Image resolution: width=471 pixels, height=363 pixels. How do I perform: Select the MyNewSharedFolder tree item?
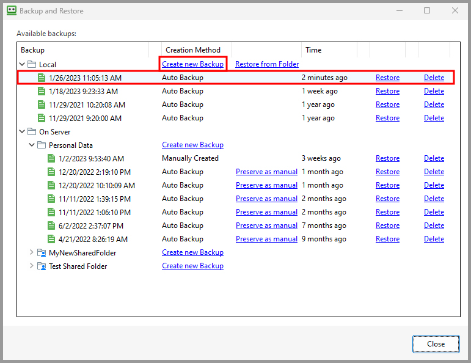[x=82, y=253]
